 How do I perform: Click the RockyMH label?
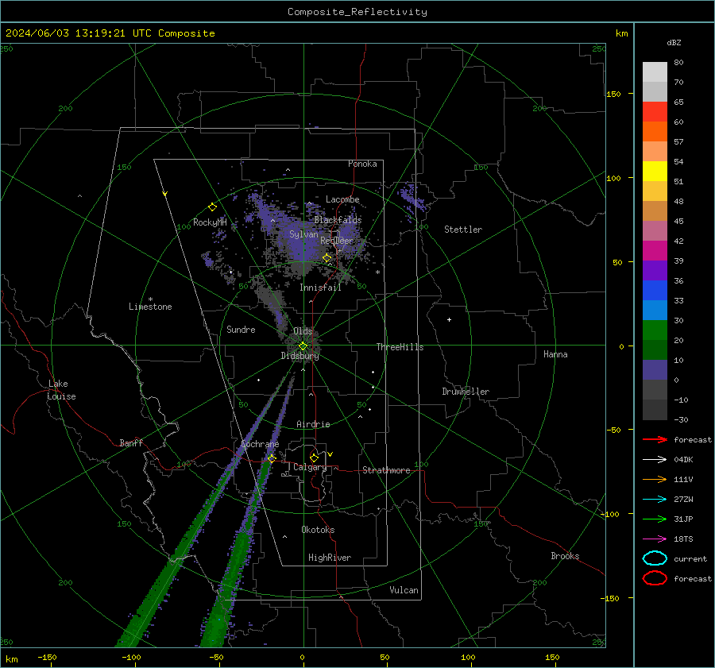pos(210,222)
